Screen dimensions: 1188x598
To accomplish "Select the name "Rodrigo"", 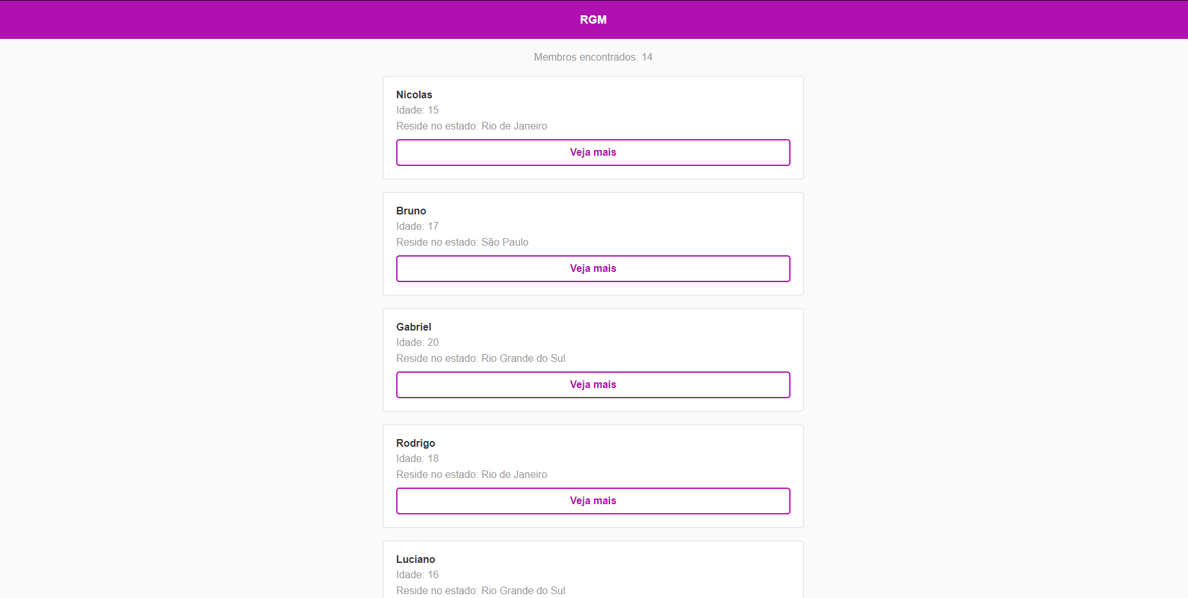I will 415,443.
